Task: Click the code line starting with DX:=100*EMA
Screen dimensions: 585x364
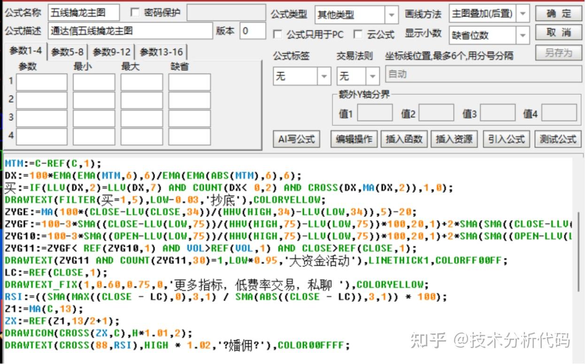Action: (x=153, y=176)
